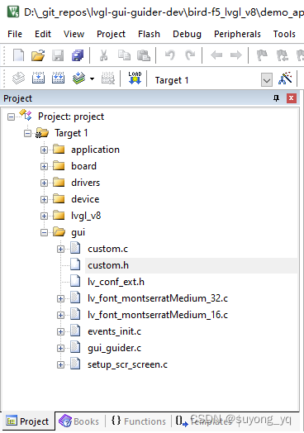The height and width of the screenshot is (433, 304).
Task: Select the application folder label
Action: 95,150
